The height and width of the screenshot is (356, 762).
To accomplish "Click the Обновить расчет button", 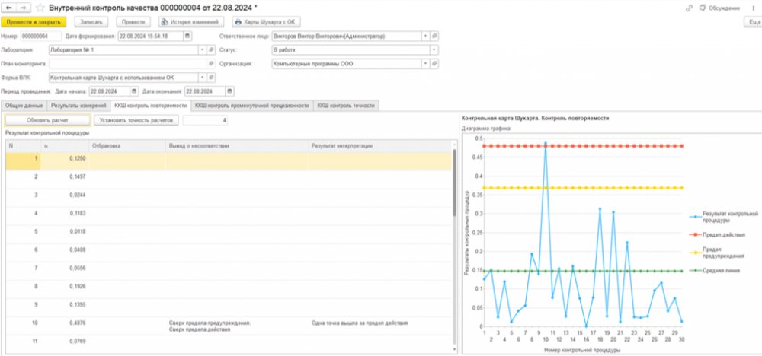I will [x=47, y=119].
